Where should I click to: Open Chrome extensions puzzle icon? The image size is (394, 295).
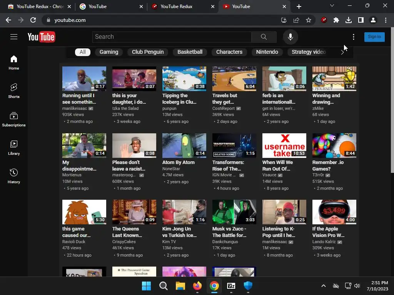(336, 20)
